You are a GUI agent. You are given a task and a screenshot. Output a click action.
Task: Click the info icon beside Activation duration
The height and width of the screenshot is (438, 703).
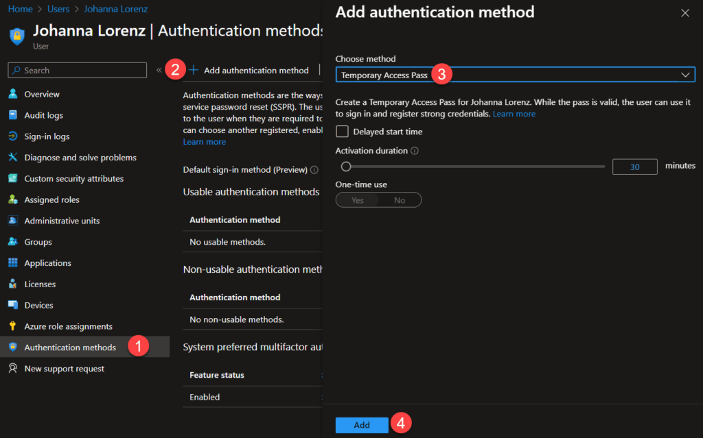(x=415, y=151)
